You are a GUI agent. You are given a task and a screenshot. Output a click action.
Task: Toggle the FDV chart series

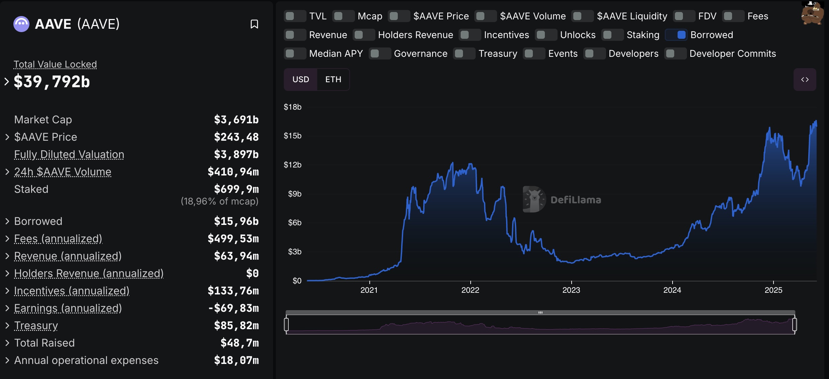point(684,16)
